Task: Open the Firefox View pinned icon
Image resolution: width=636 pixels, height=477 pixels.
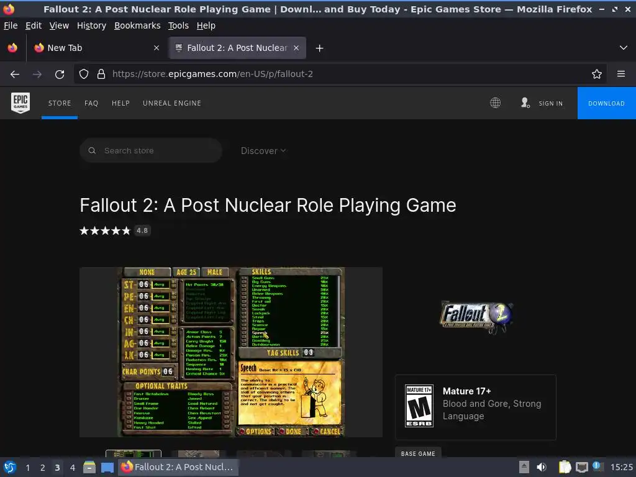Action: (12, 48)
